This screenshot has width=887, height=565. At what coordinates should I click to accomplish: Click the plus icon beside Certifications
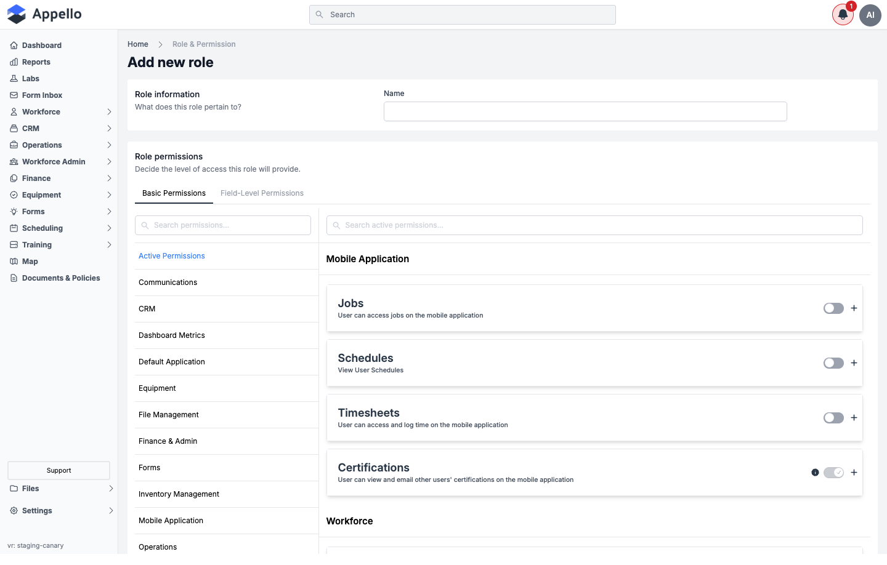pos(854,473)
